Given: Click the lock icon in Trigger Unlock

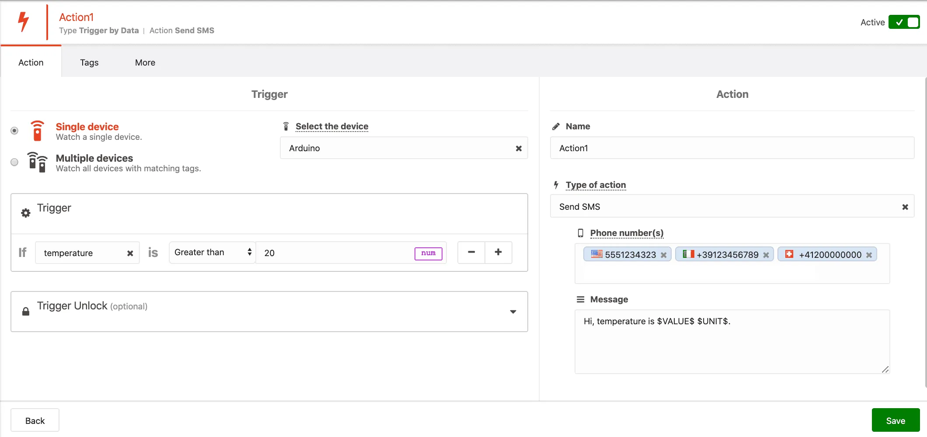Looking at the screenshot, I should pyautogui.click(x=25, y=311).
